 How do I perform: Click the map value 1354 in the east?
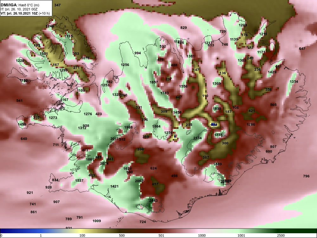click(294, 82)
